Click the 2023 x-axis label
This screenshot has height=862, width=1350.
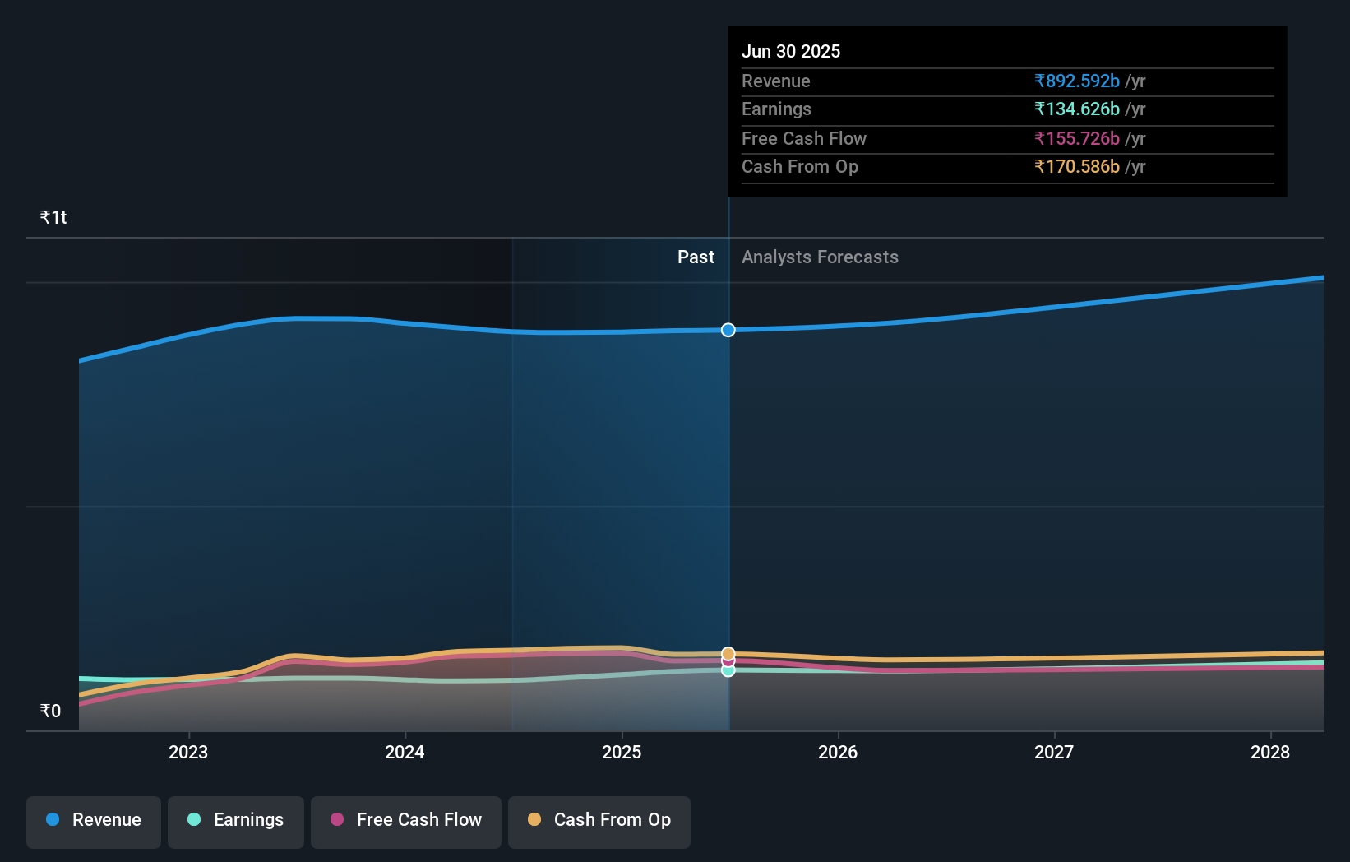click(188, 752)
